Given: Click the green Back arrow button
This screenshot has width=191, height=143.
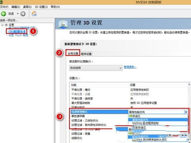Looking at the screenshot, I should tap(4, 14).
